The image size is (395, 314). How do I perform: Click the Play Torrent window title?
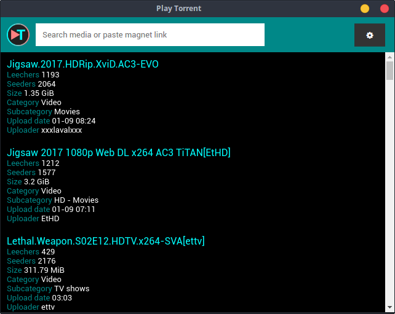178,9
